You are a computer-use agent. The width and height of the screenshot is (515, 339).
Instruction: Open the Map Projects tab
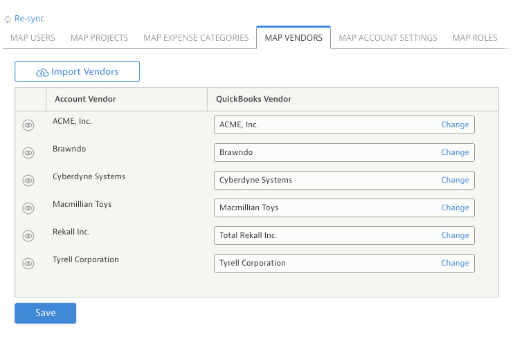(99, 38)
